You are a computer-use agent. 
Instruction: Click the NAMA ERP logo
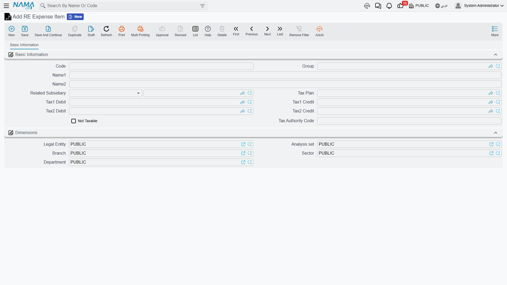[x=24, y=6]
